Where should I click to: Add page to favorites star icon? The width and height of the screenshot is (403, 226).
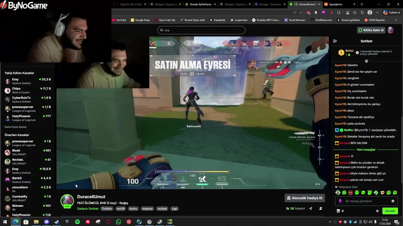point(301,13)
